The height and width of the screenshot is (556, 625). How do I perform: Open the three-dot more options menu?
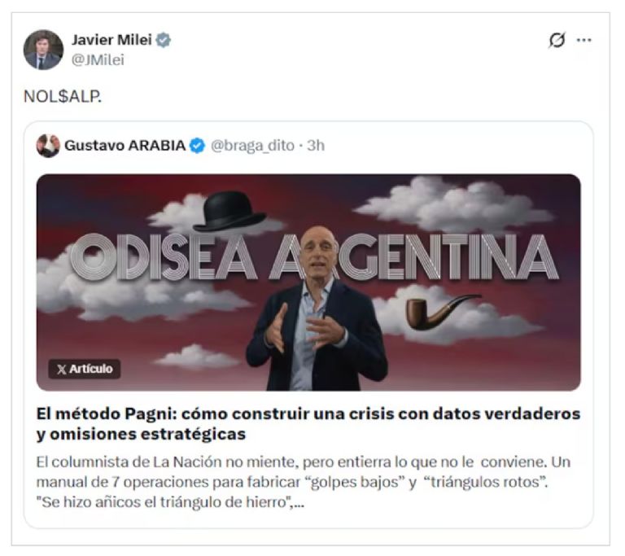coord(584,40)
